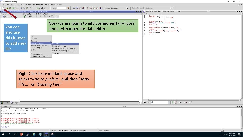Viewport: 243px width, 137px height.
Task: Click the Cut scissors icon
Action: click(21, 8)
